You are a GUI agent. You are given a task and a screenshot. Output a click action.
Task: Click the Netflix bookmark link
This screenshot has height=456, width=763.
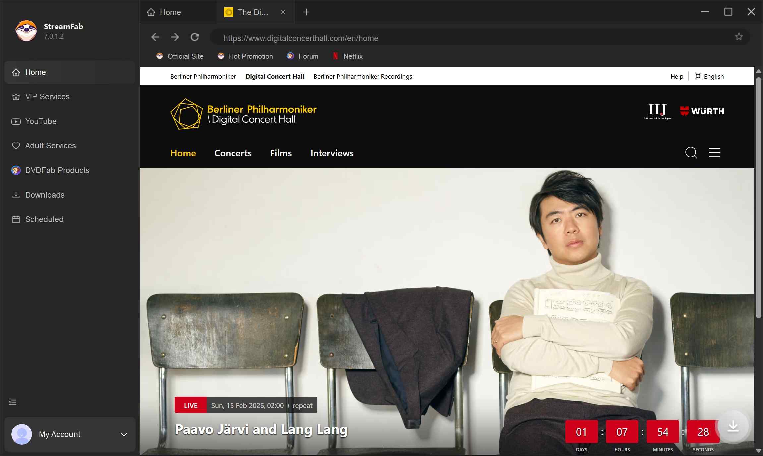coord(353,56)
